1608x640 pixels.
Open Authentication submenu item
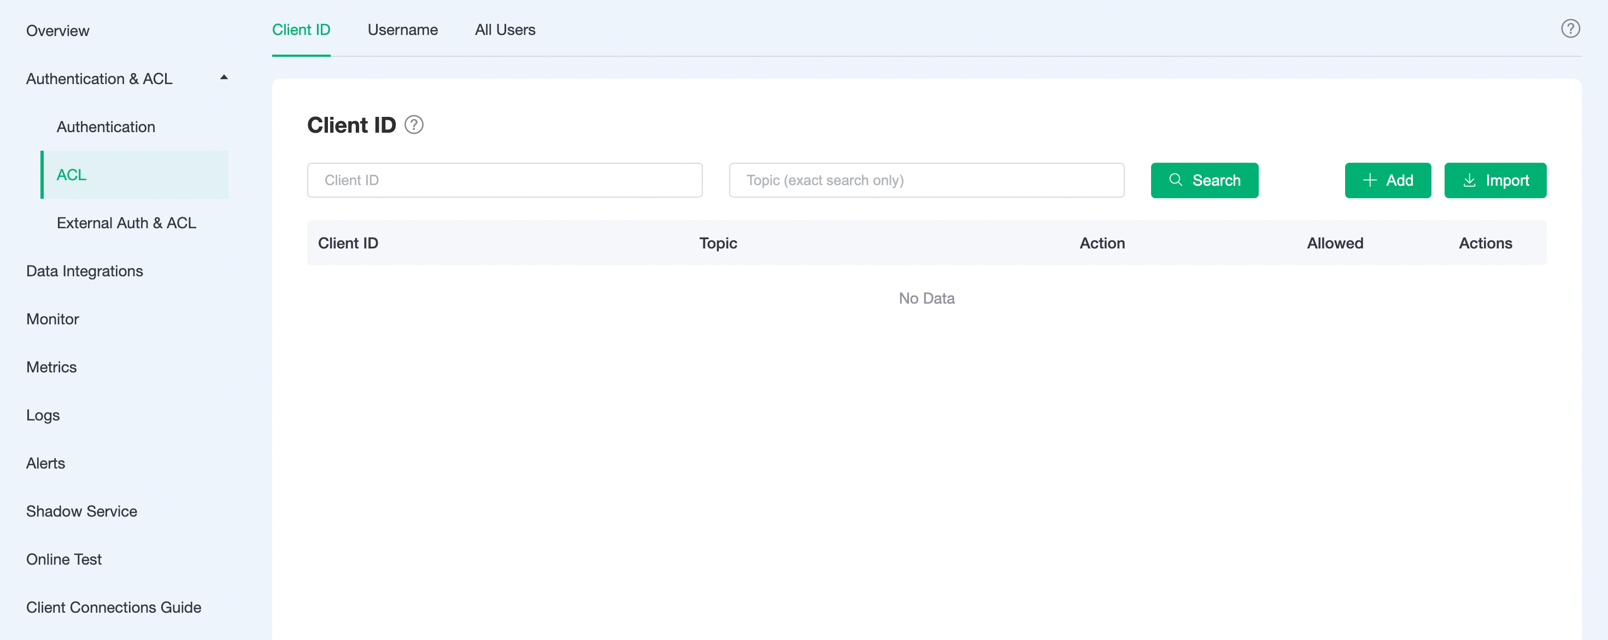point(105,127)
